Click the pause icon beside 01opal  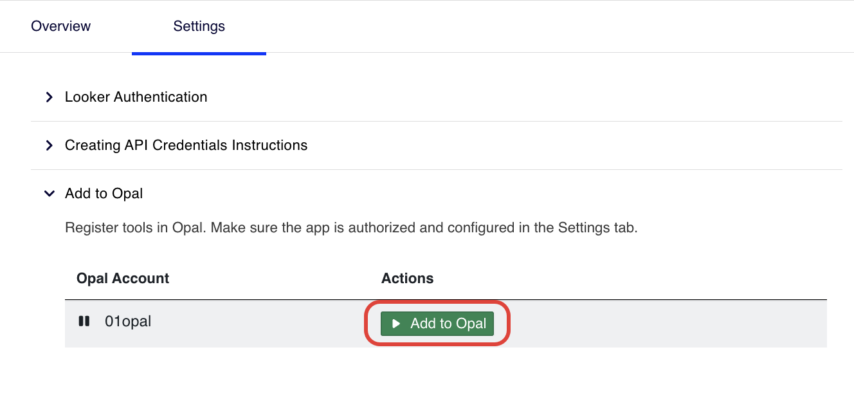(x=84, y=321)
